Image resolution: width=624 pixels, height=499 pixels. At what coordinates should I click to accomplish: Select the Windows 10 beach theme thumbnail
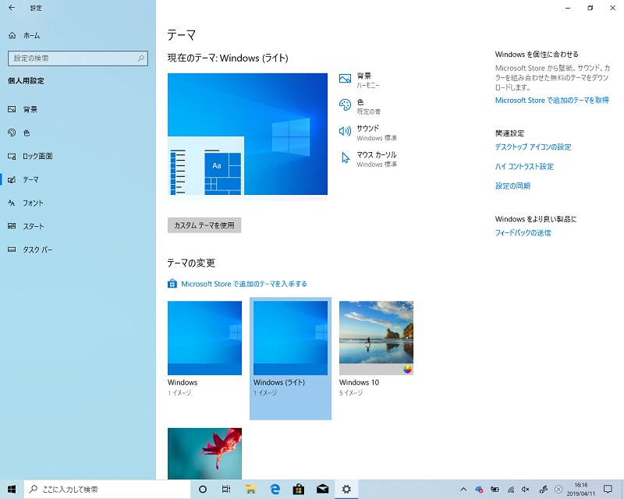[x=376, y=338]
